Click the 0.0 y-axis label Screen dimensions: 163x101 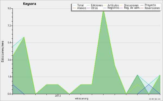(x=9, y=94)
